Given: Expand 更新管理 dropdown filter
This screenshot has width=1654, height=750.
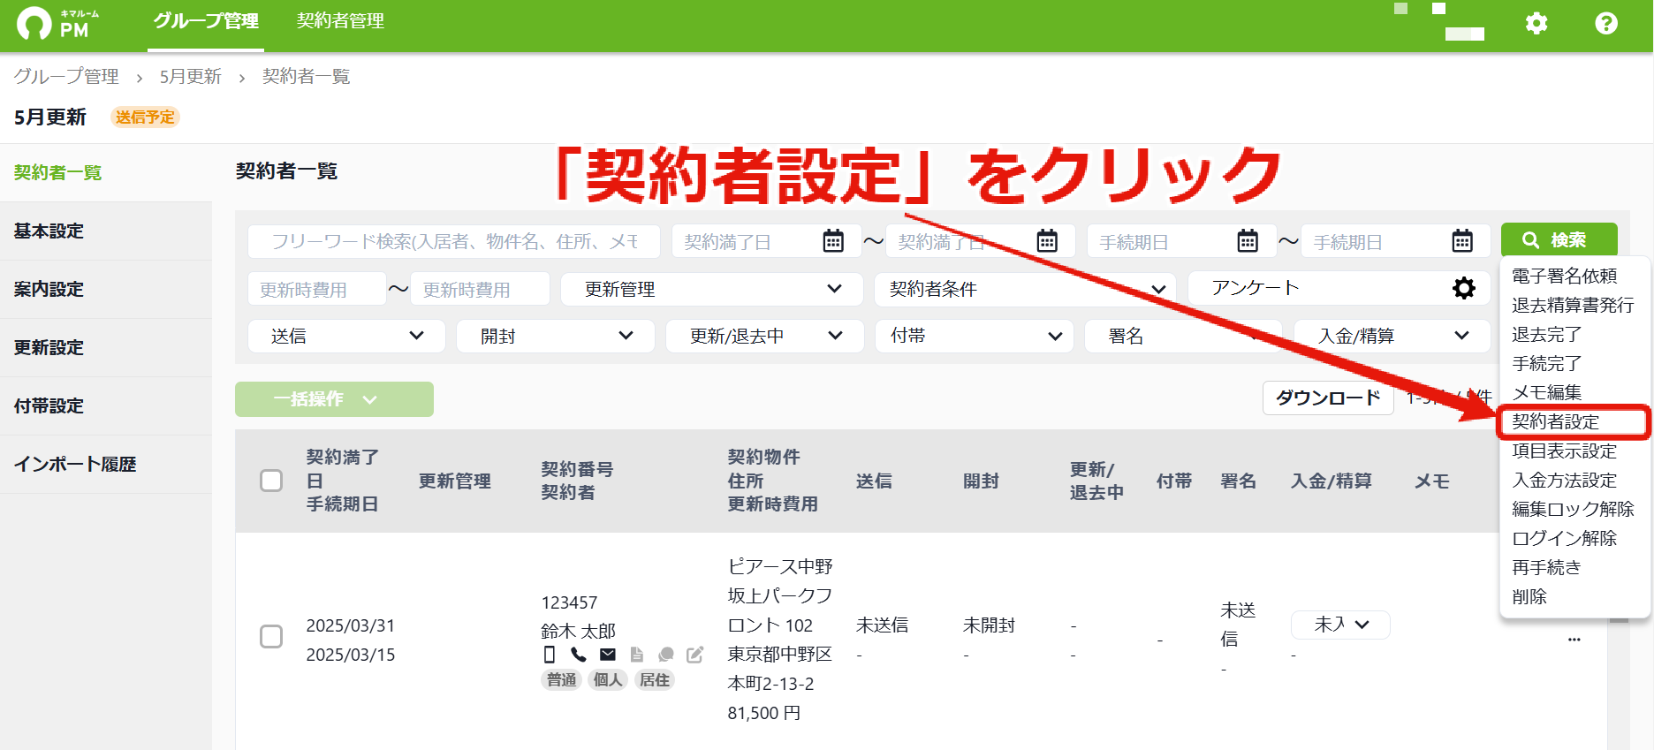Looking at the screenshot, I should [x=711, y=289].
